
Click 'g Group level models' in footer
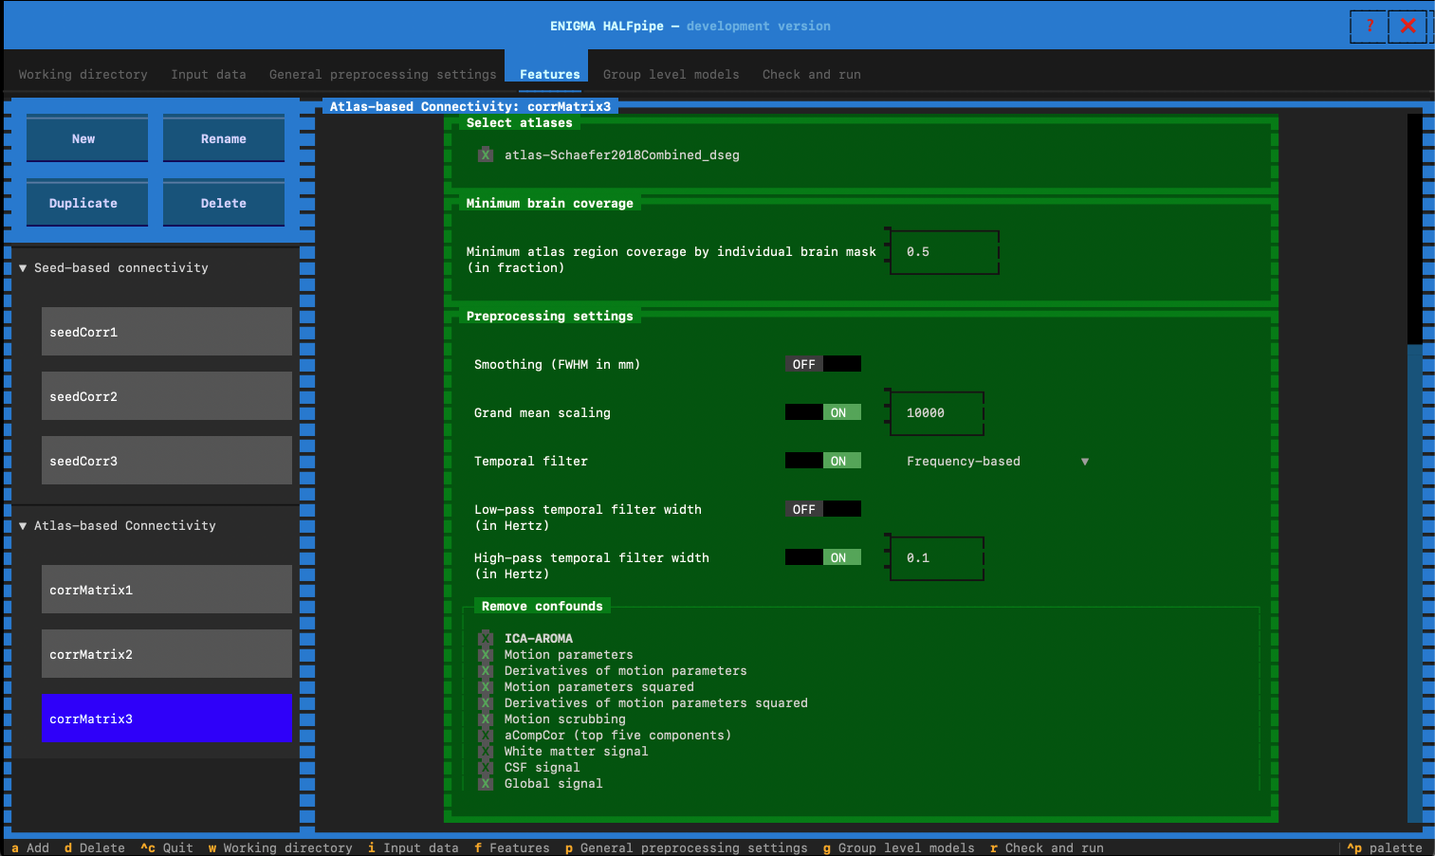(x=899, y=847)
